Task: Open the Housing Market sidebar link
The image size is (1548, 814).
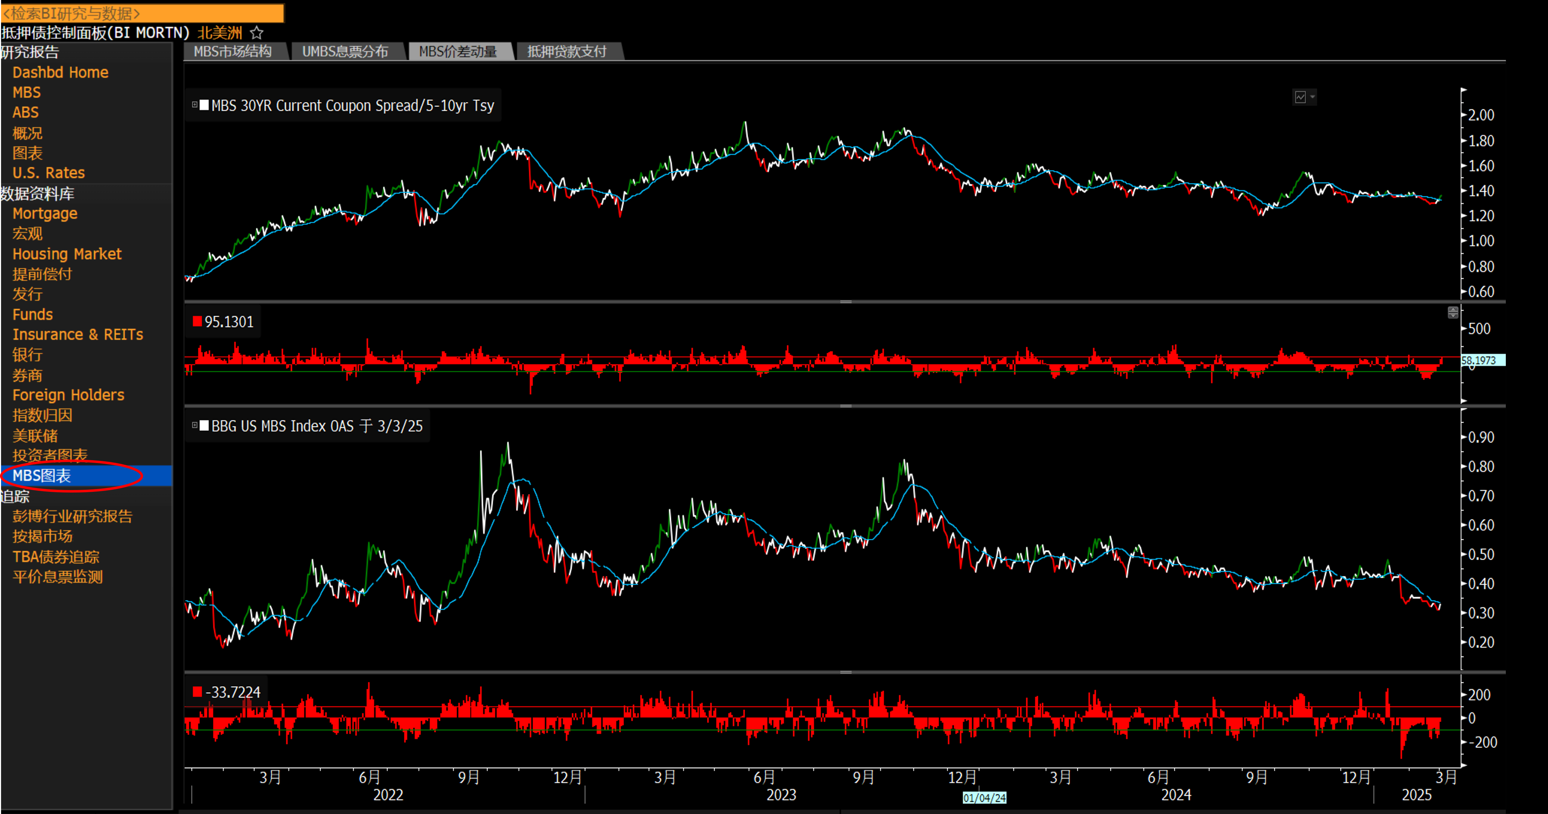Action: (67, 254)
